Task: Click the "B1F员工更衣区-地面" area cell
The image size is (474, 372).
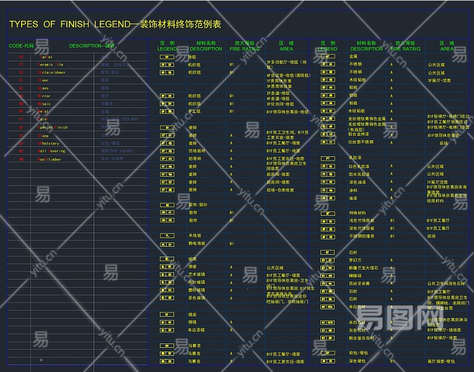Action: pos(286,159)
